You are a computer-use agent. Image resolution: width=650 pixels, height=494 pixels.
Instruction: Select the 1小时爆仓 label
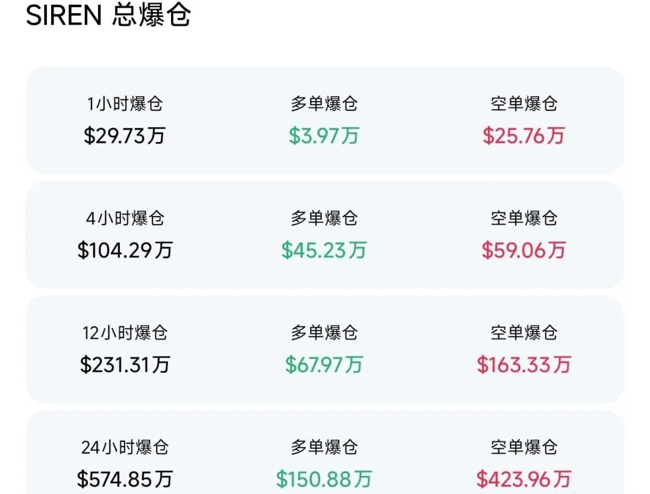point(125,103)
